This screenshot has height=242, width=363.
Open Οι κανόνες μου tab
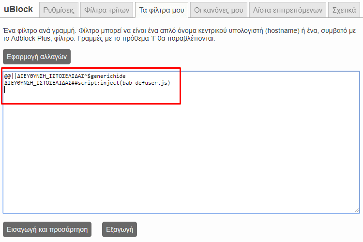coord(219,10)
